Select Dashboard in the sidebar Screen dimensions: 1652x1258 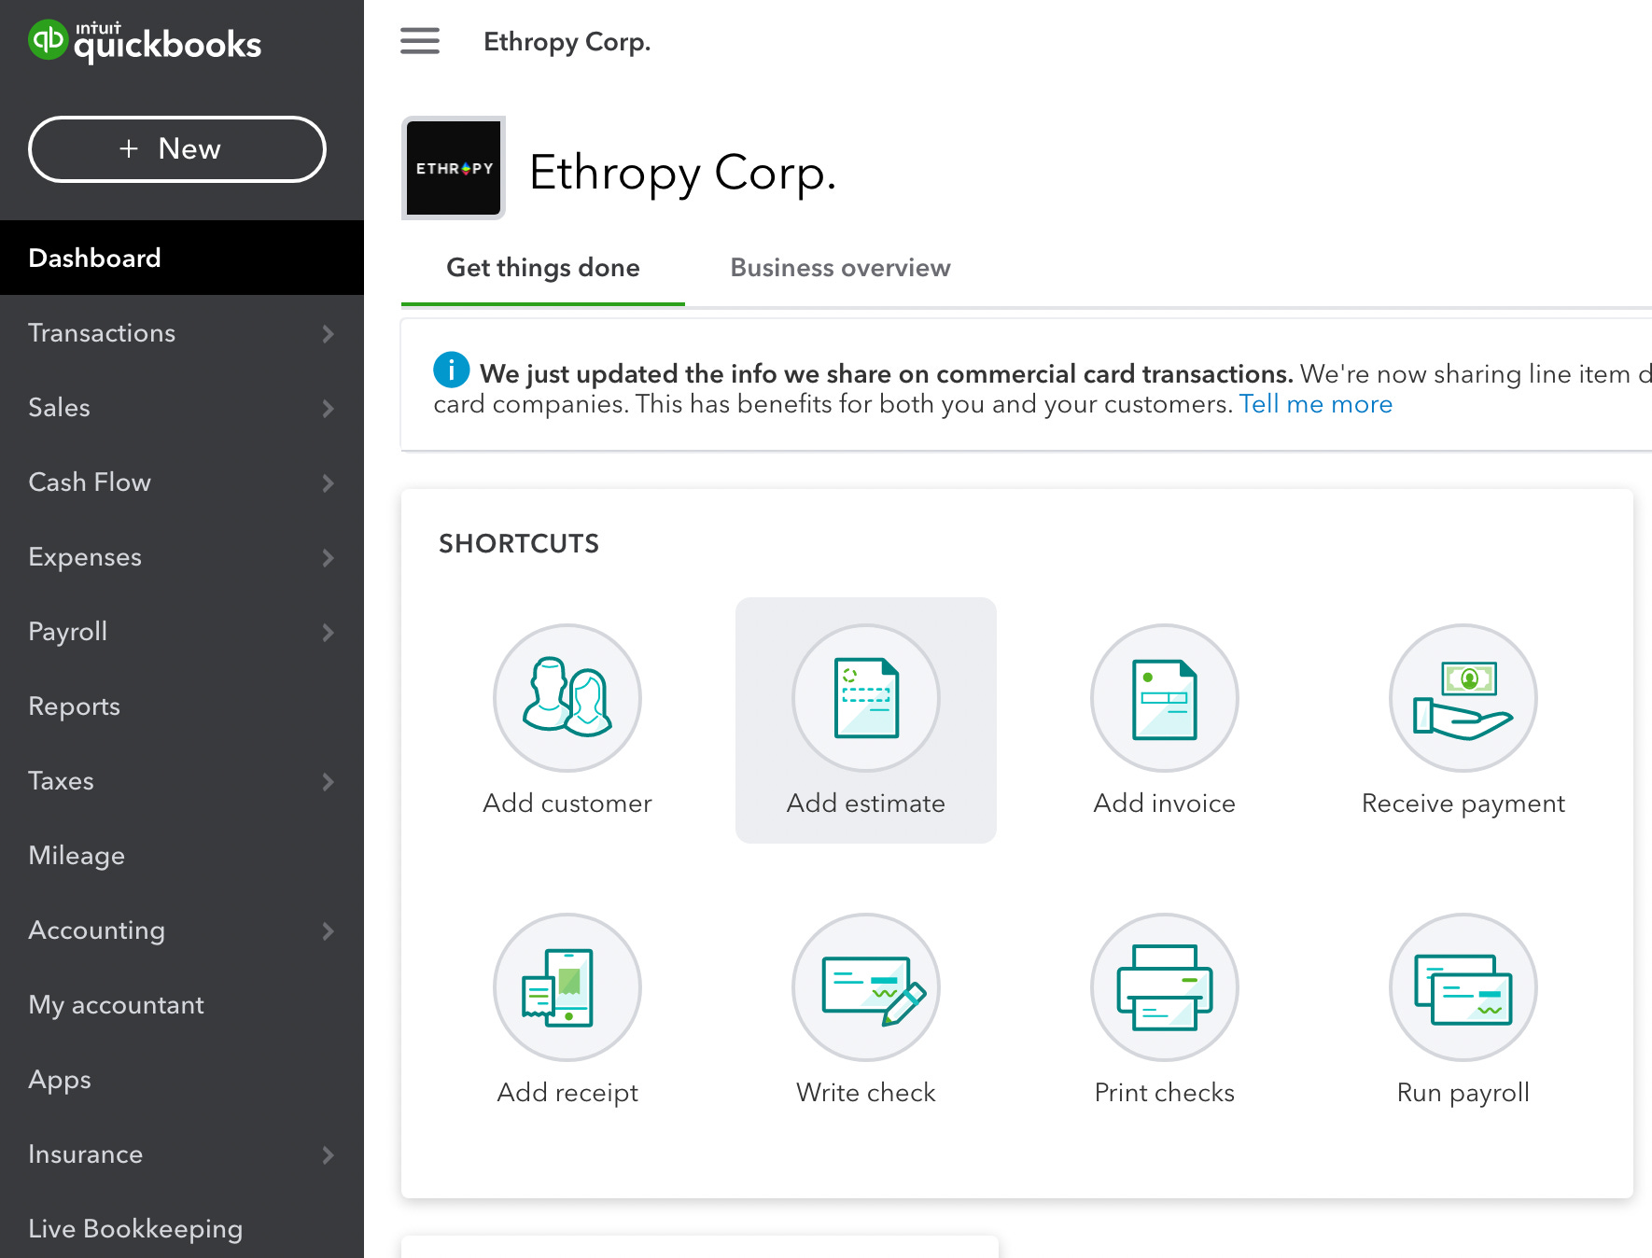pos(182,258)
